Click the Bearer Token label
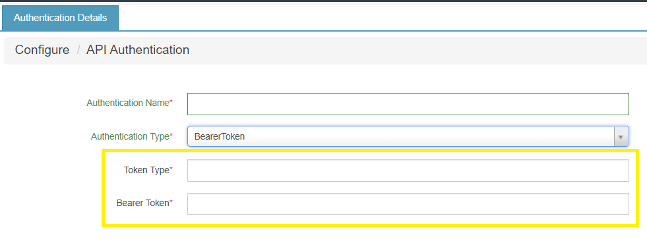This screenshot has width=647, height=243. click(x=142, y=203)
